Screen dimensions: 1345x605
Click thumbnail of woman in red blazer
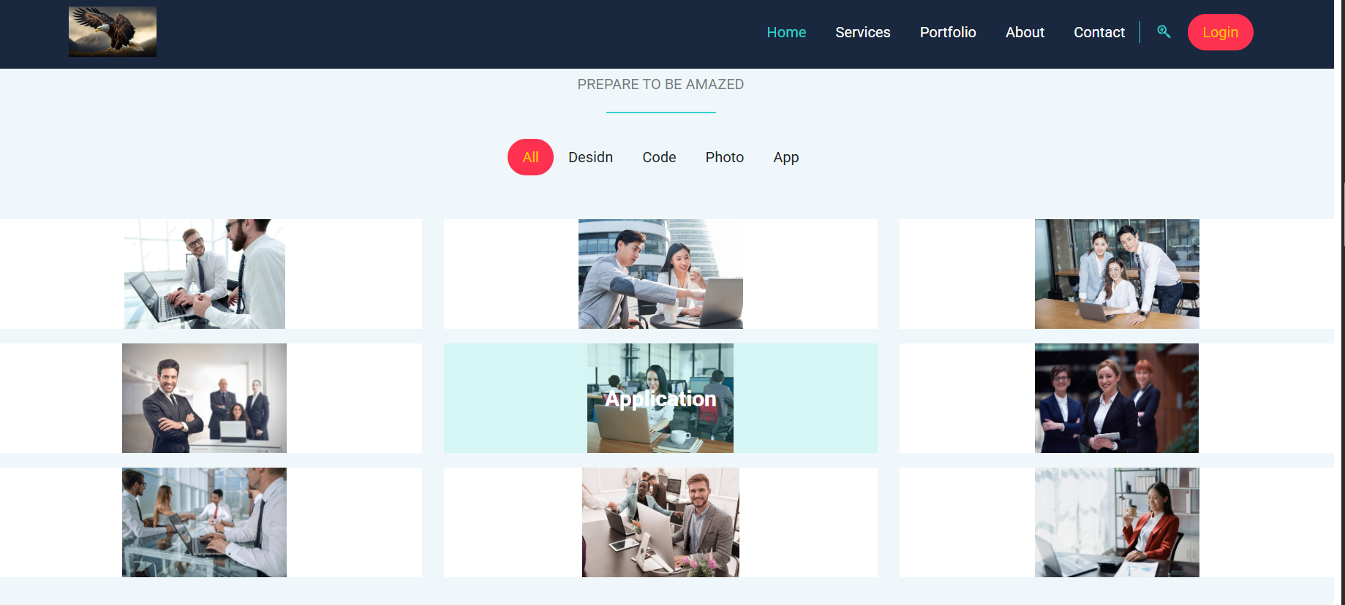(x=1117, y=522)
